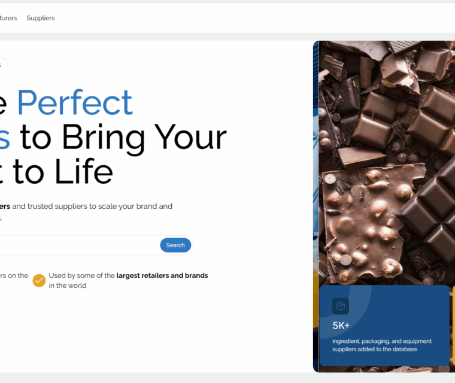Viewport: 455px width, 383px height.
Task: Click the "Ingredient, packaging, and equipment" card description
Action: point(382,341)
